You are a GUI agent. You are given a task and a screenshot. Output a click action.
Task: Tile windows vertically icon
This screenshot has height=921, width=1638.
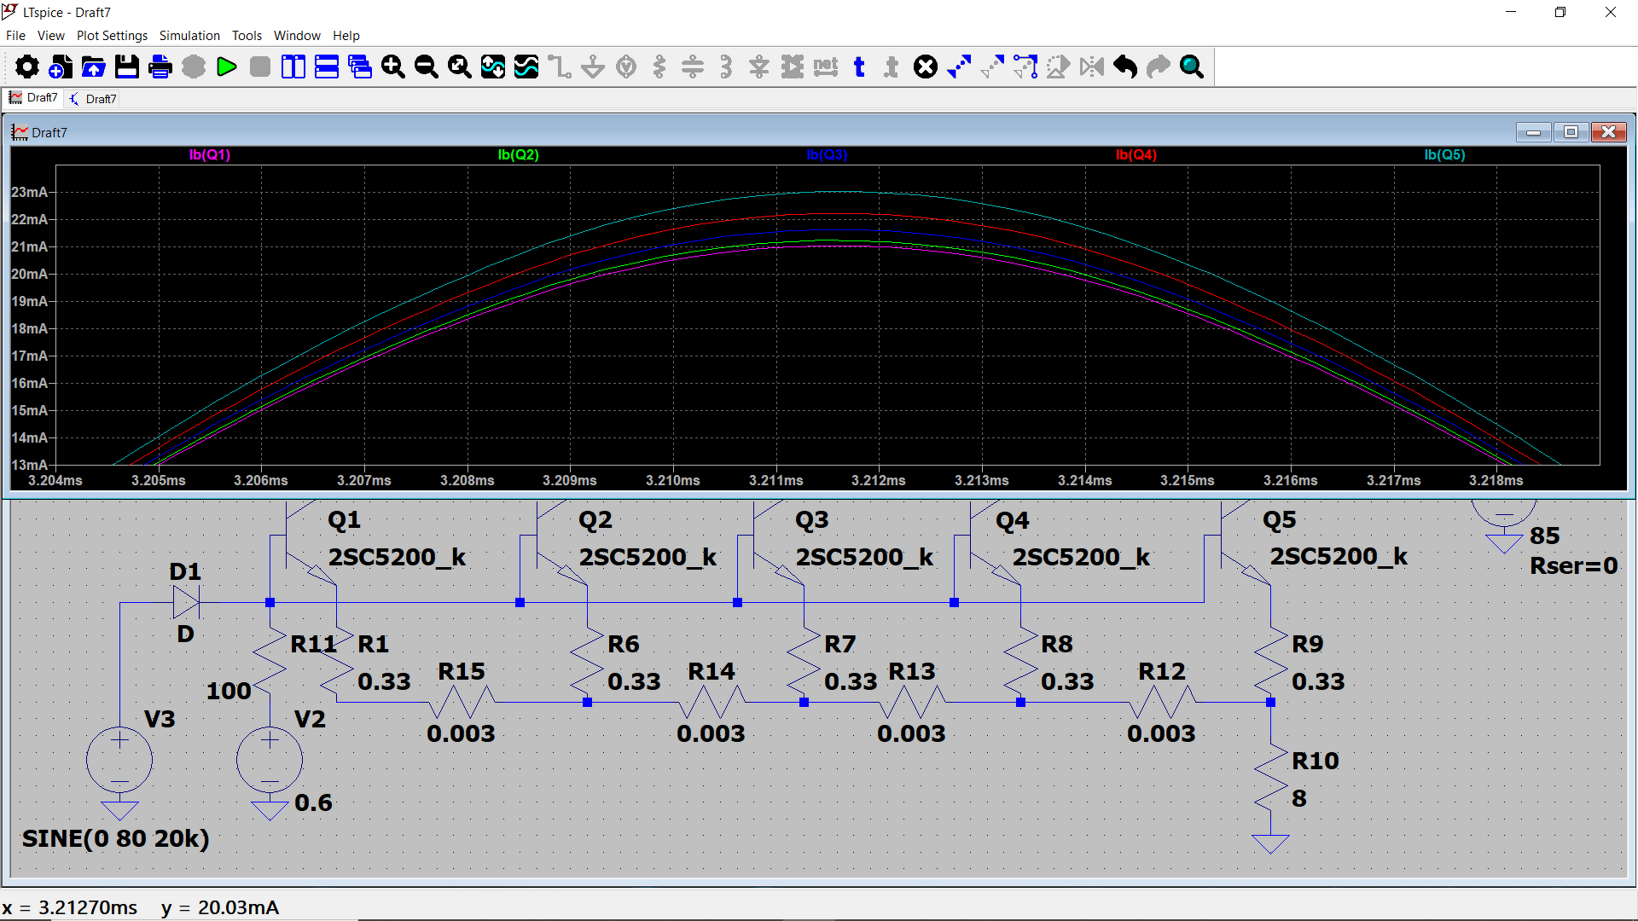293,67
